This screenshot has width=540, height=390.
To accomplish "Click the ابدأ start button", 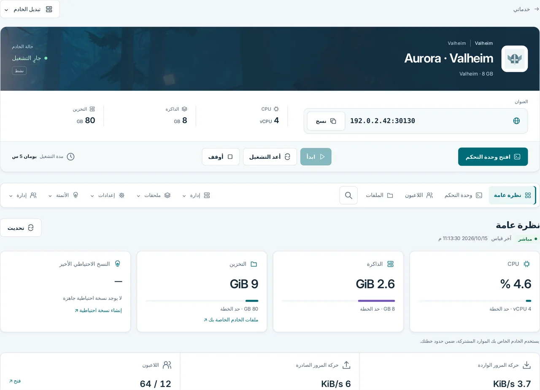I will coord(316,157).
